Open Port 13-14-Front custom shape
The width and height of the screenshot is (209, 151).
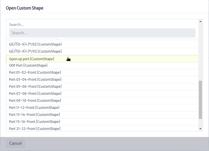102,115
